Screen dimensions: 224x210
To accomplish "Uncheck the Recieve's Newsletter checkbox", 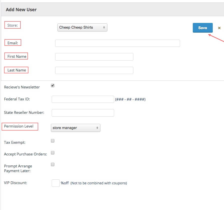I will pyautogui.click(x=53, y=85).
